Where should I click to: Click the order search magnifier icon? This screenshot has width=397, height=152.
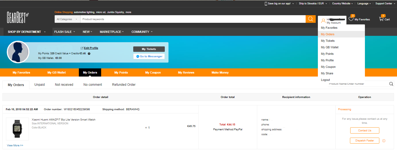[x=391, y=84]
